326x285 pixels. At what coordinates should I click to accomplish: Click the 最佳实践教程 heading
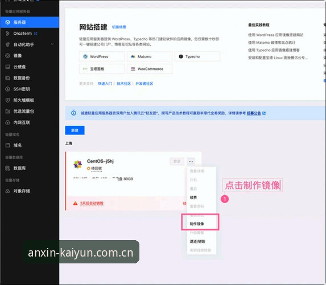pos(259,25)
